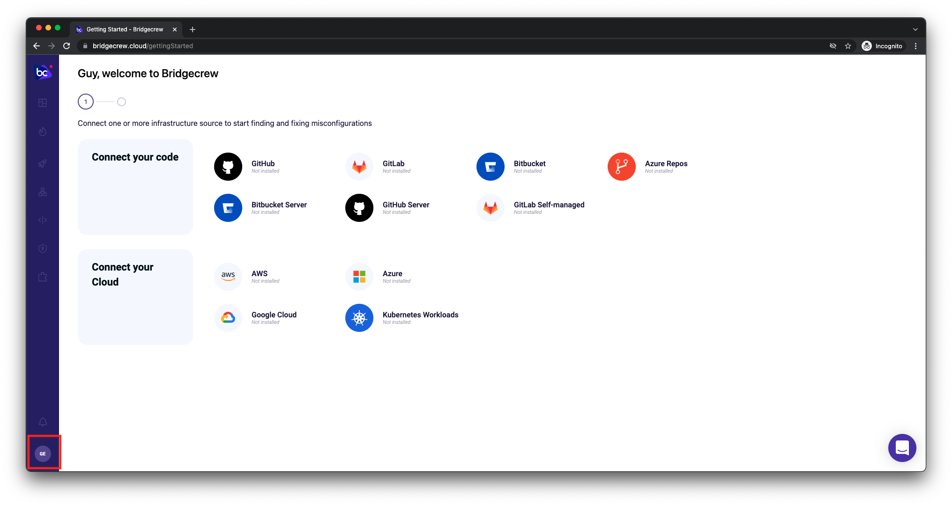Click step 1 circle in progress indicator

(86, 102)
